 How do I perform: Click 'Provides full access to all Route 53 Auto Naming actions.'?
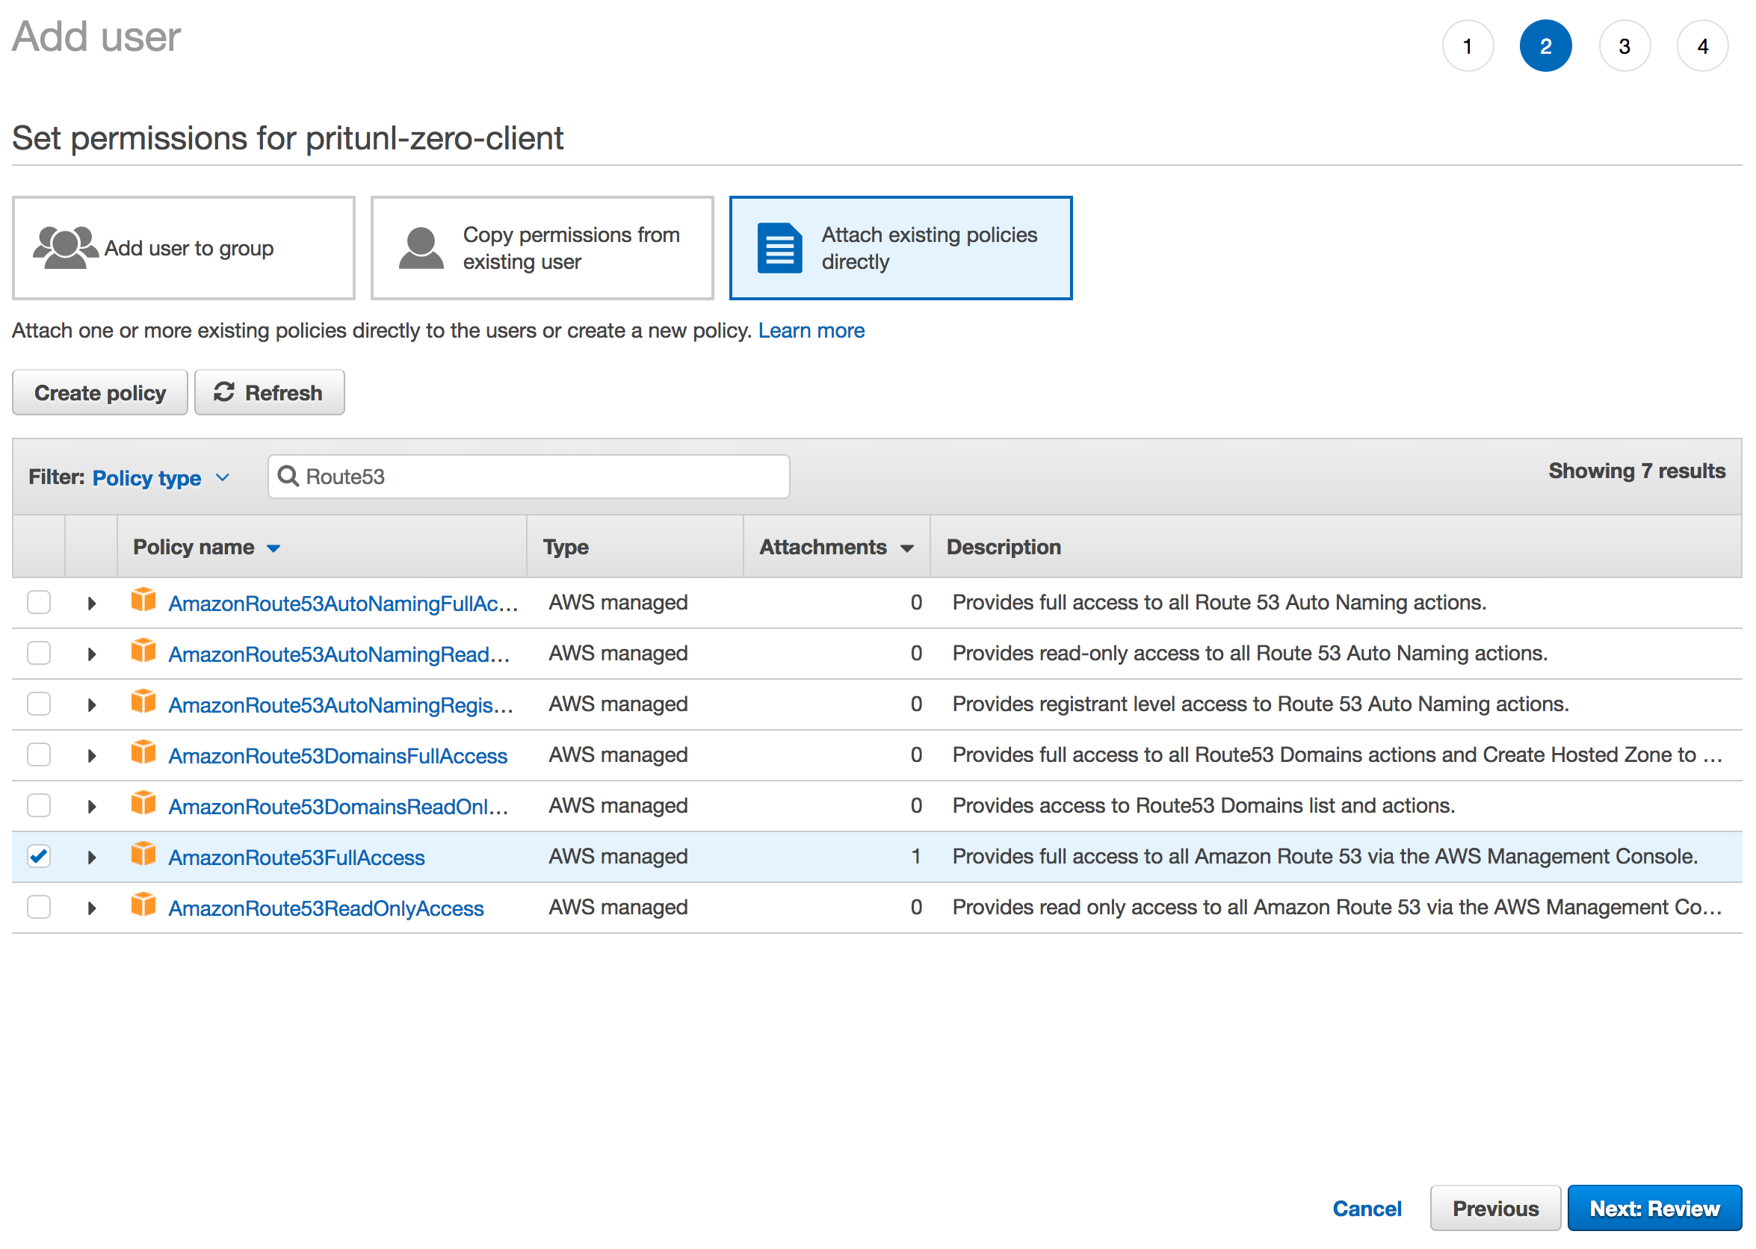click(1219, 602)
